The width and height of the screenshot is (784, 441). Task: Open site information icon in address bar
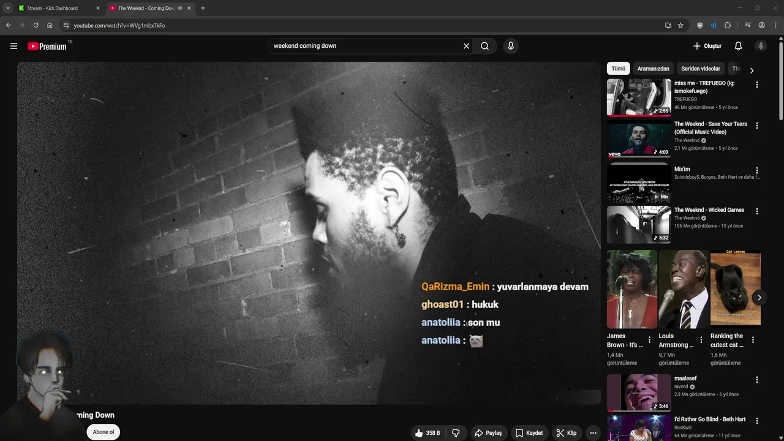(x=66, y=25)
